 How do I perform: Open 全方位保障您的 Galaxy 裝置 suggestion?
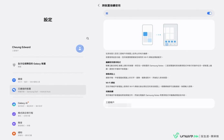(48, 65)
